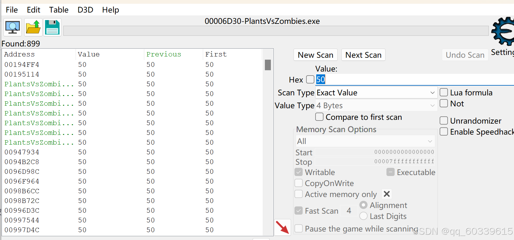The width and height of the screenshot is (514, 240).
Task: Select address row 0096F964
Action: point(132,181)
